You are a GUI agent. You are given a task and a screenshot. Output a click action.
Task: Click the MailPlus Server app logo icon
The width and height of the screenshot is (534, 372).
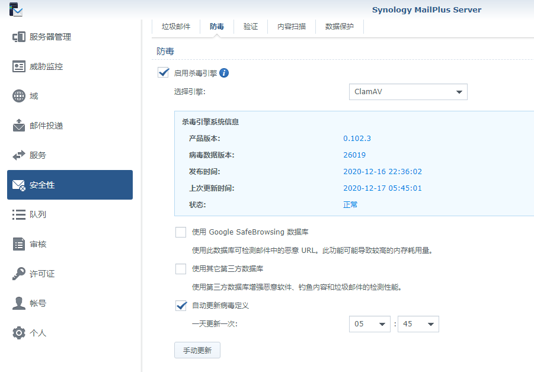17,9
